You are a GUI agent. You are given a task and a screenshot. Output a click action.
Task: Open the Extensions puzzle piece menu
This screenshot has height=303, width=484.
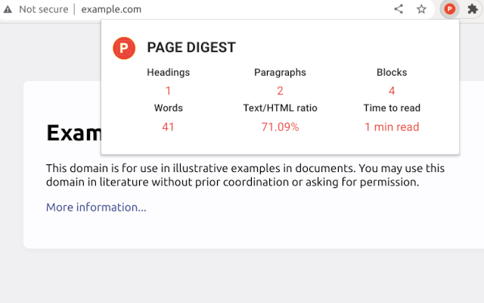pos(473,9)
